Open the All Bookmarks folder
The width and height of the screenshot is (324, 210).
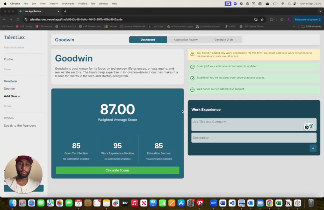click(311, 27)
